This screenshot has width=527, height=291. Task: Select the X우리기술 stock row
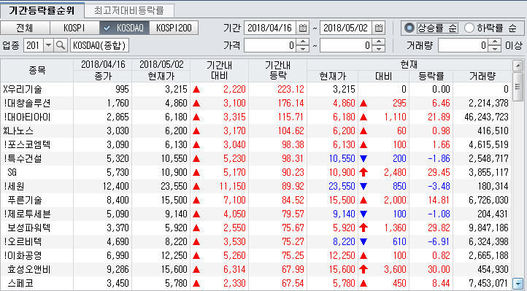point(255,89)
